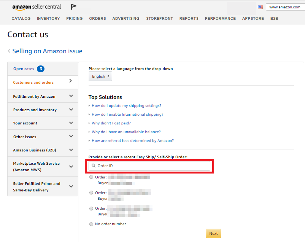Click the Next button
305x242 pixels.
pyautogui.click(x=213, y=233)
